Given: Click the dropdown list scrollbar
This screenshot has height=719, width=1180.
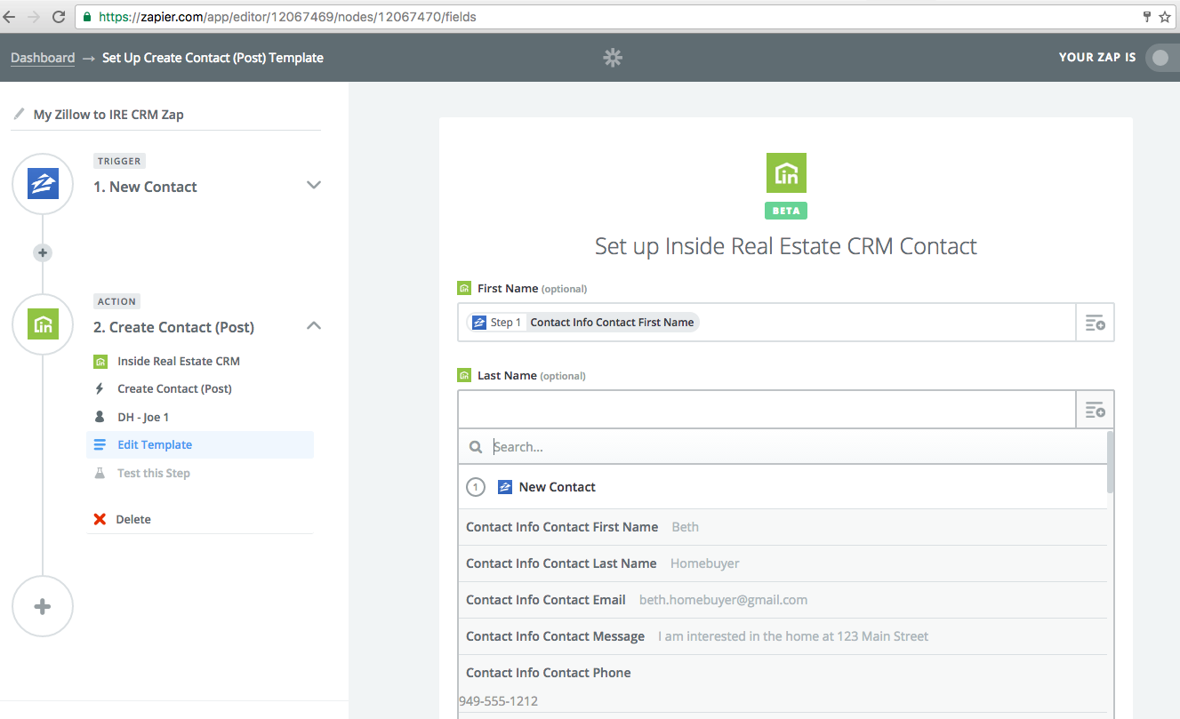Looking at the screenshot, I should [x=1111, y=462].
